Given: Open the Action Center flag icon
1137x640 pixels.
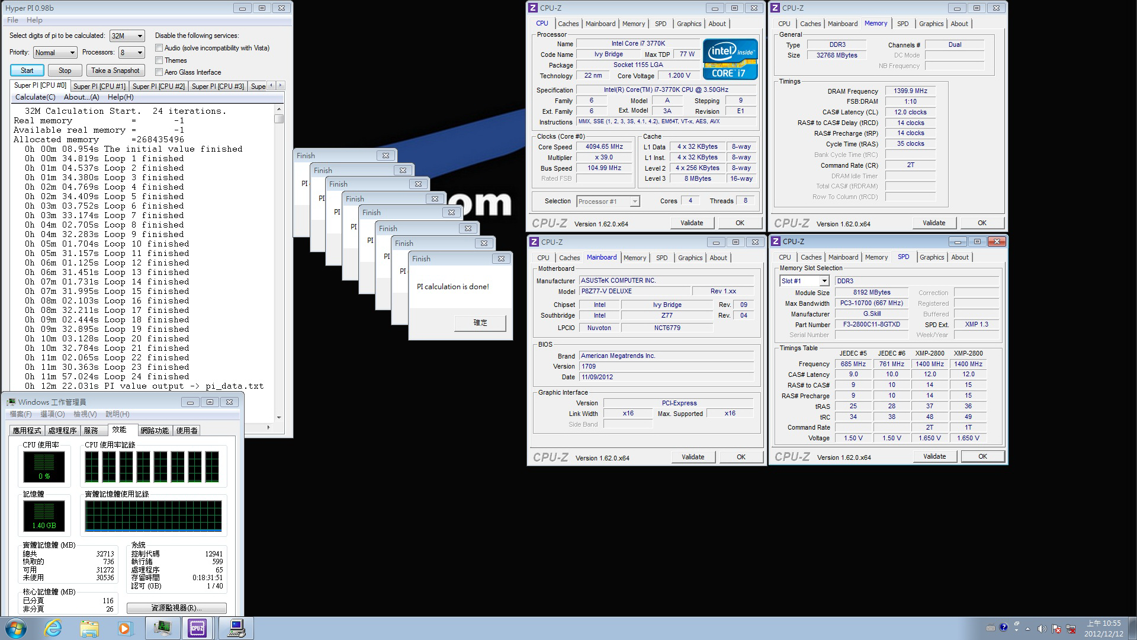Looking at the screenshot, I should pos(1056,629).
